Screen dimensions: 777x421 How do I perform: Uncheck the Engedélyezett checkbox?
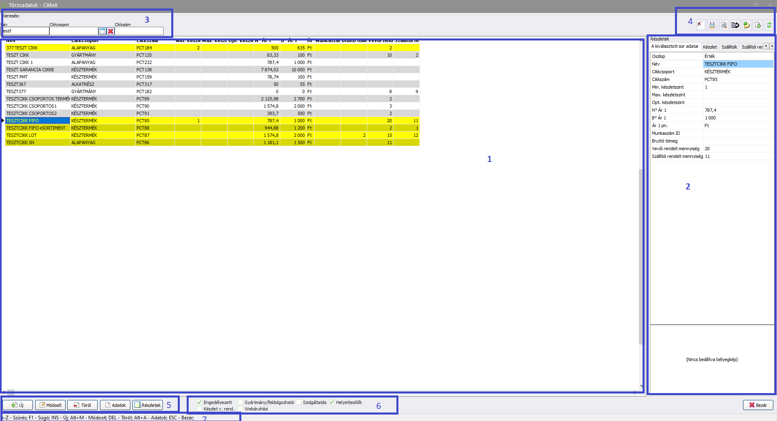[200, 402]
